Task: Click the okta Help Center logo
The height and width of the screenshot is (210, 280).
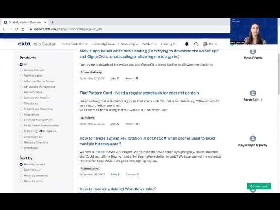Action: (x=37, y=44)
